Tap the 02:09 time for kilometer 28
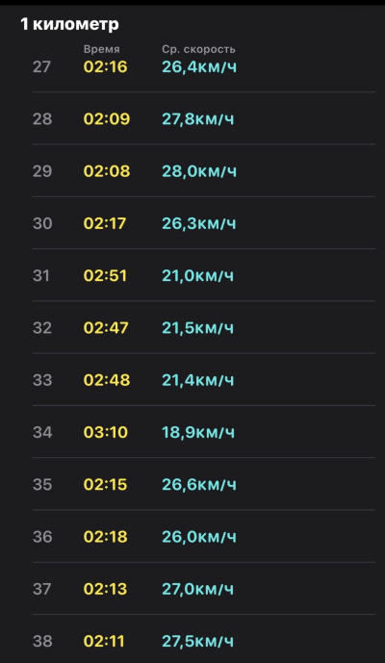385x663 pixels. pyautogui.click(x=107, y=118)
